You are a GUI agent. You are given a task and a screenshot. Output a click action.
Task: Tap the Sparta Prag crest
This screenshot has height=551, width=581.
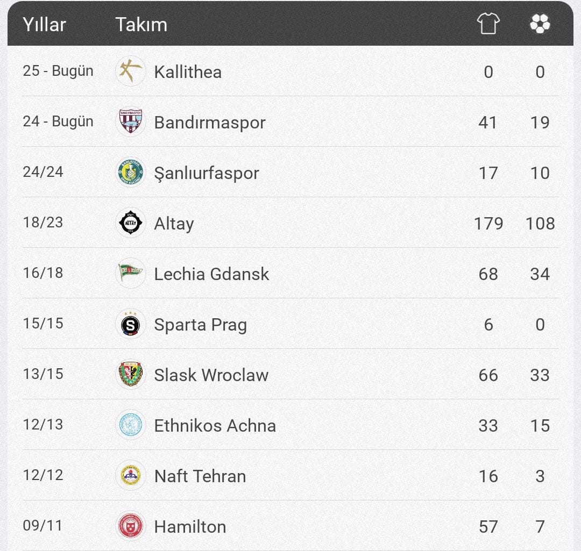point(130,324)
